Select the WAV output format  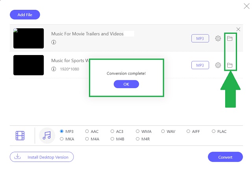coord(168,131)
